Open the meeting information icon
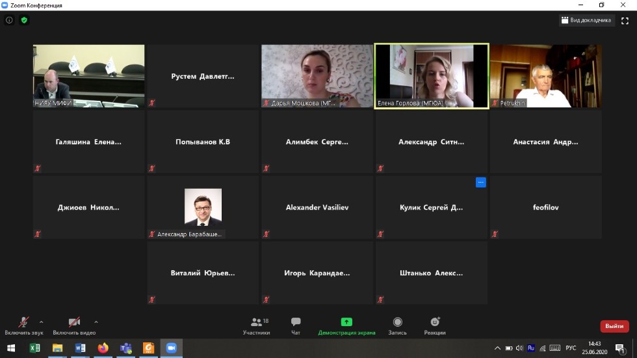The width and height of the screenshot is (637, 358). tap(9, 20)
